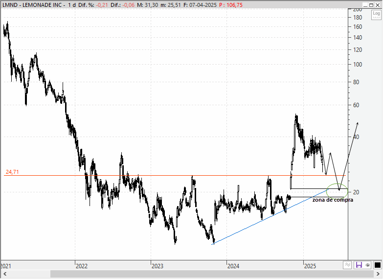Click the pin icon beside the save icon
383x279 pixels.
[x=368, y=265]
